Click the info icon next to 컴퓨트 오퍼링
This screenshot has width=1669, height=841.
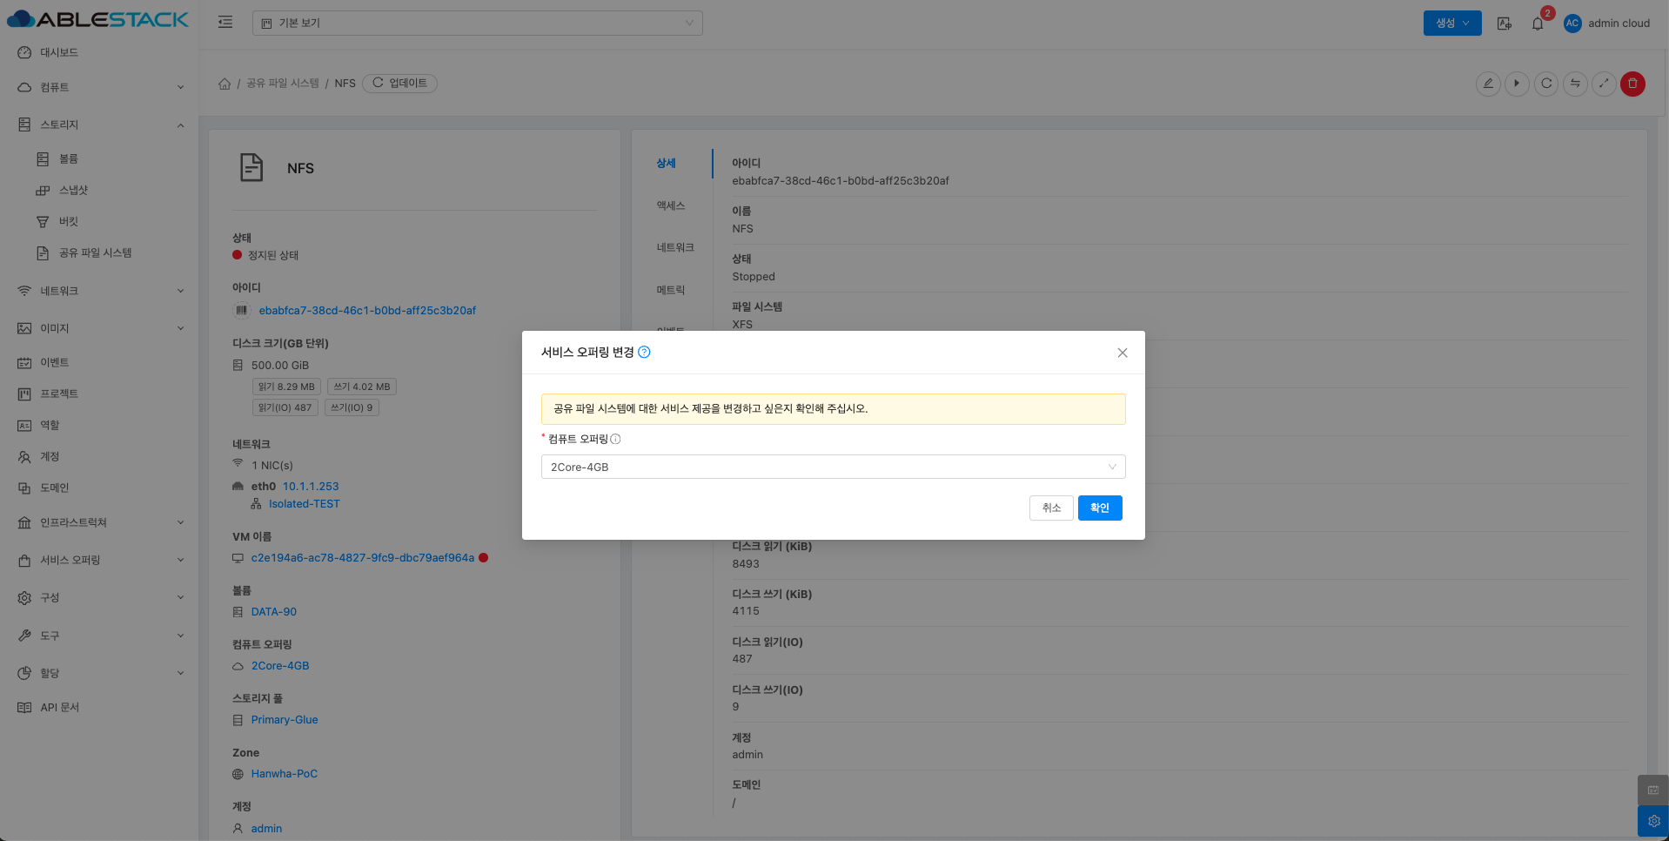[x=615, y=440]
